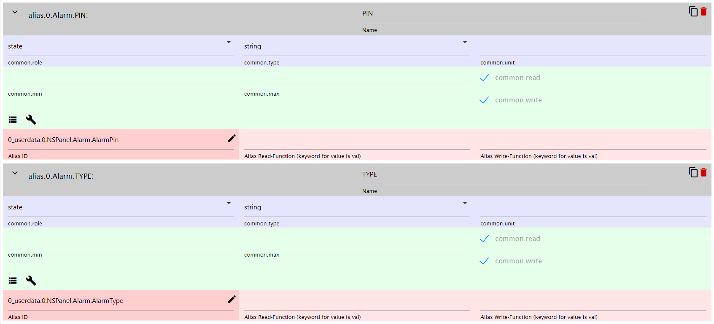Image resolution: width=714 pixels, height=324 pixels.
Task: Open common.role dropdown for TYPE alias
Action: pyautogui.click(x=121, y=207)
